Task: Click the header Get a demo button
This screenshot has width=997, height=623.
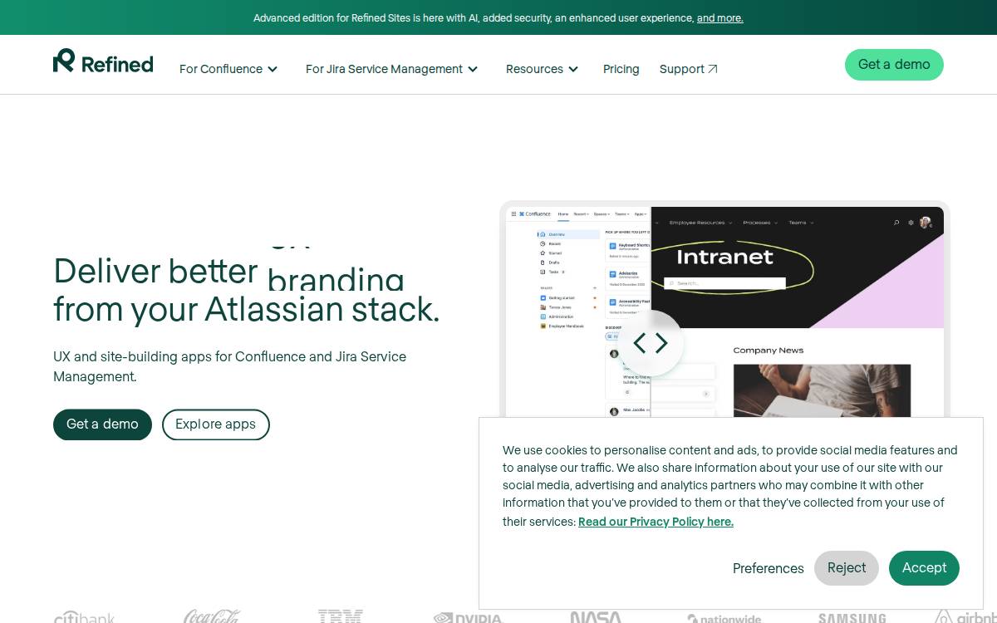Action: pos(894,65)
